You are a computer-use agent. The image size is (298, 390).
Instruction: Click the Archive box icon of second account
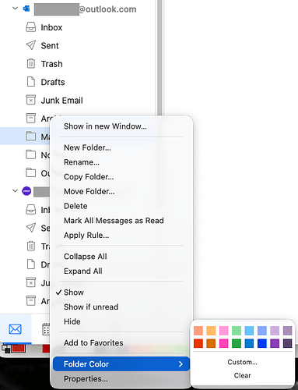coord(31,301)
